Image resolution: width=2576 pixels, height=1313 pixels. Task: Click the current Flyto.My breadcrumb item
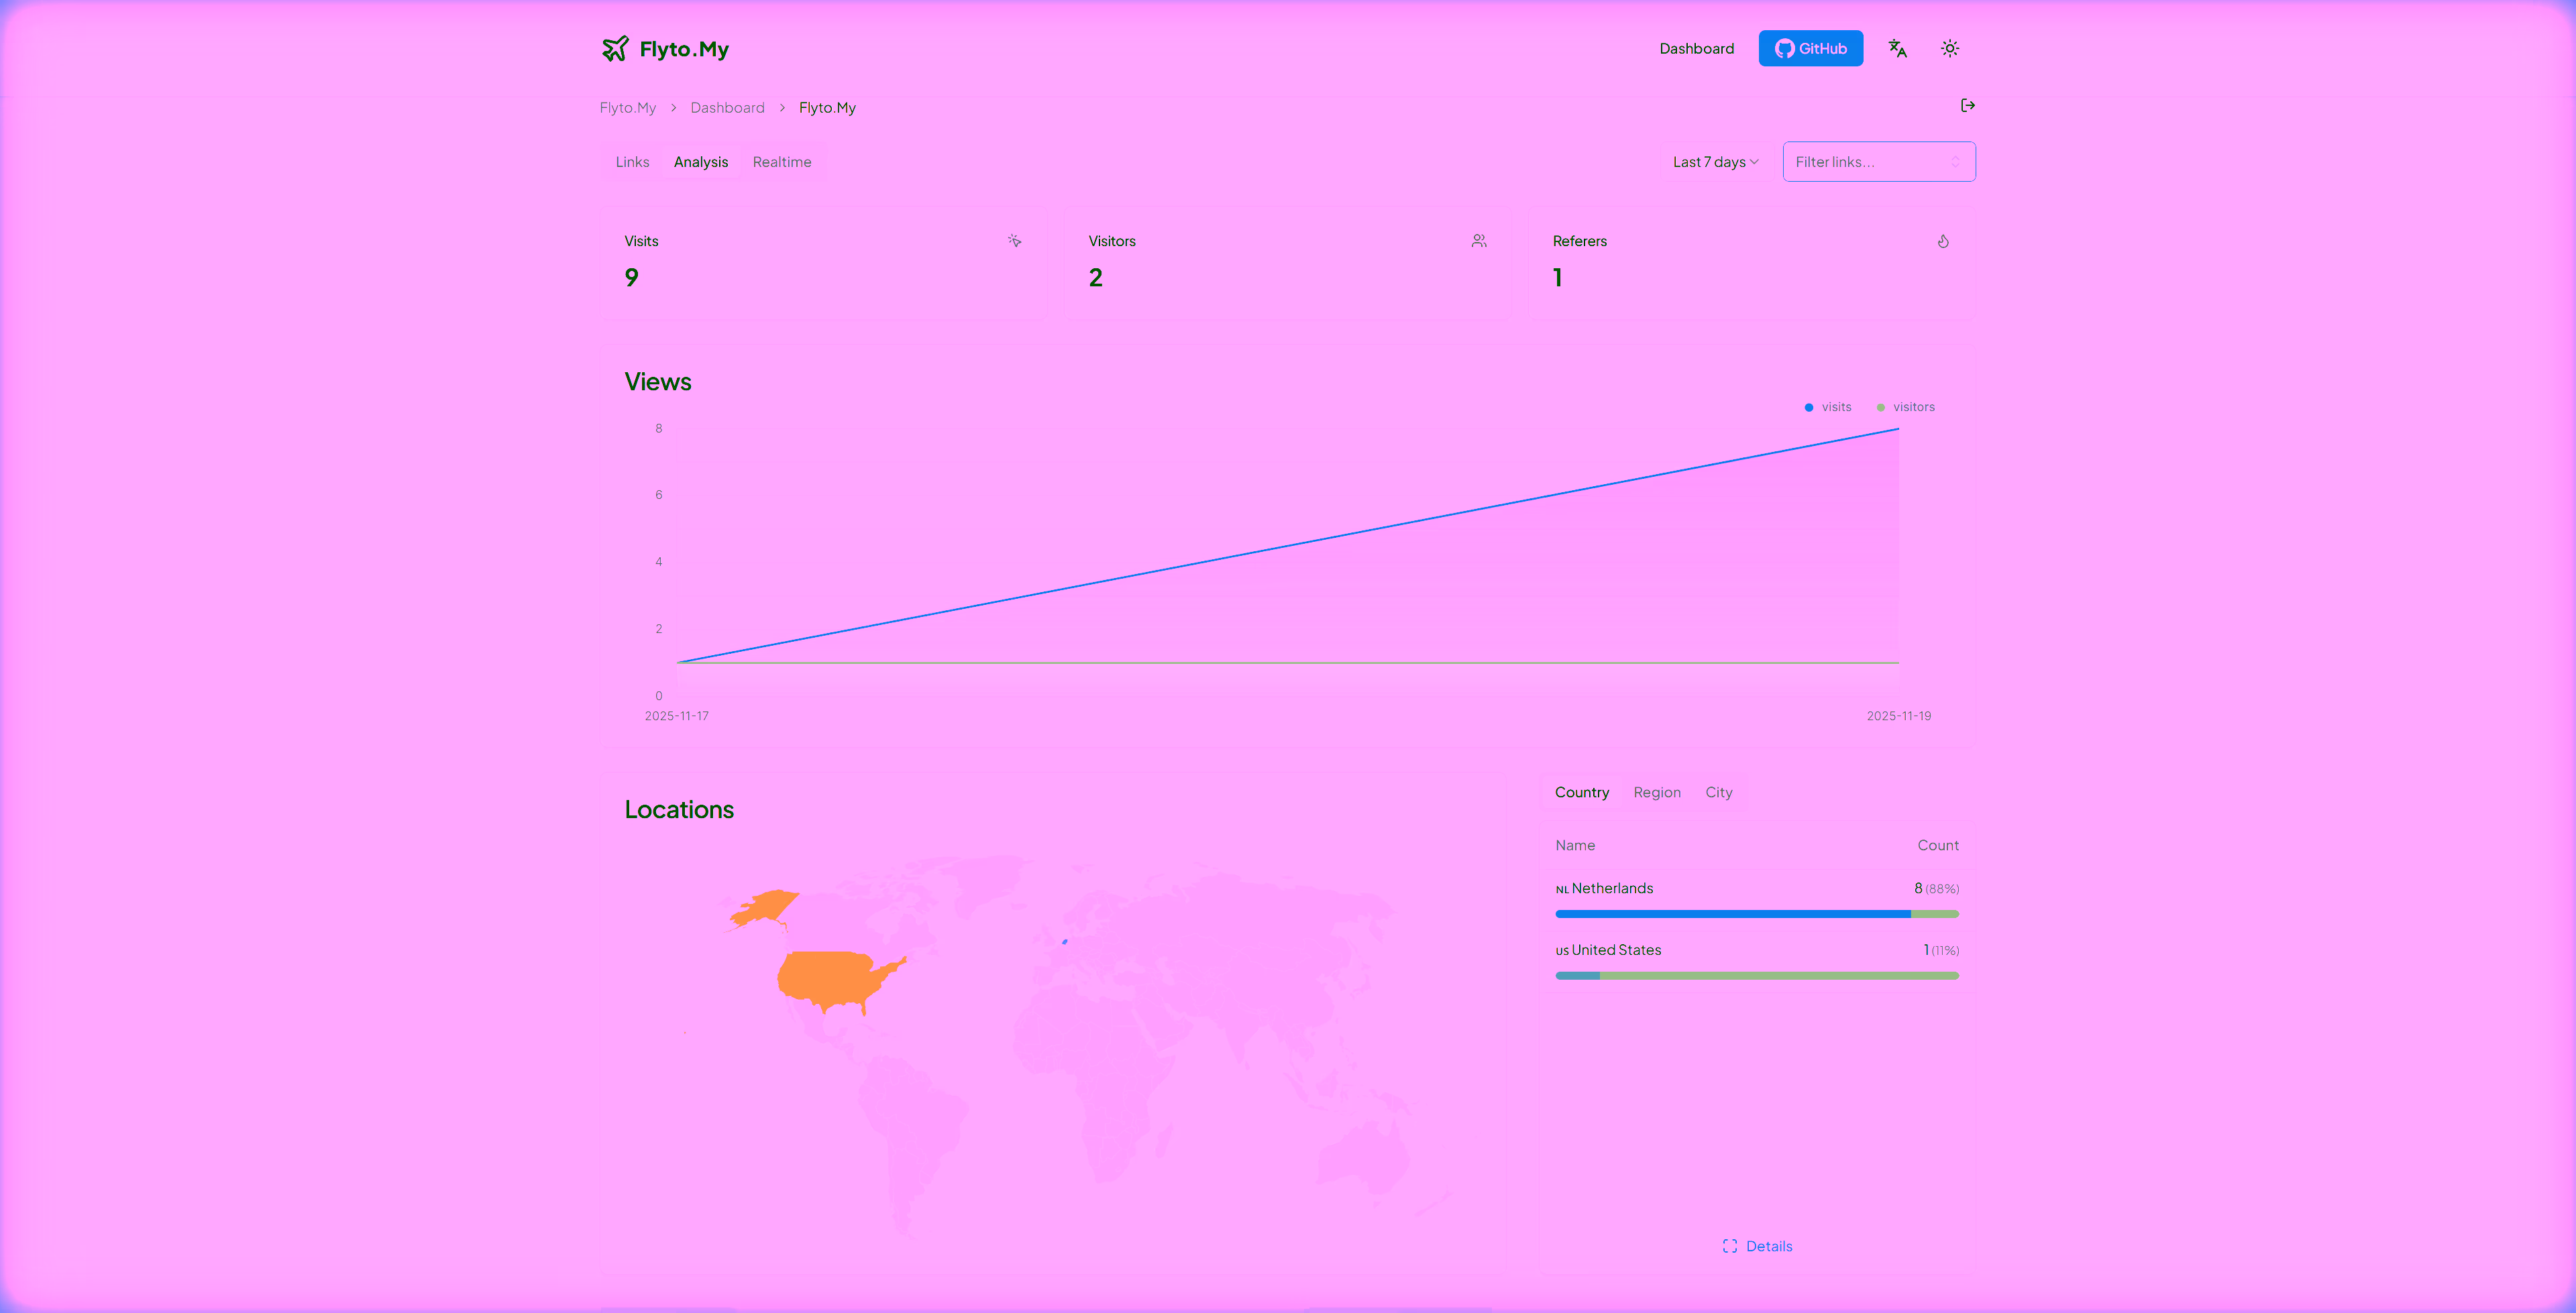[826, 107]
